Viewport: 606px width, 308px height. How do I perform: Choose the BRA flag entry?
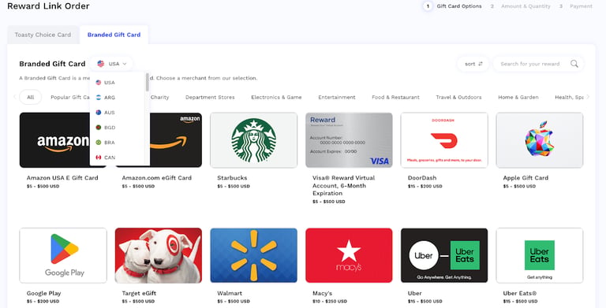[x=105, y=143]
